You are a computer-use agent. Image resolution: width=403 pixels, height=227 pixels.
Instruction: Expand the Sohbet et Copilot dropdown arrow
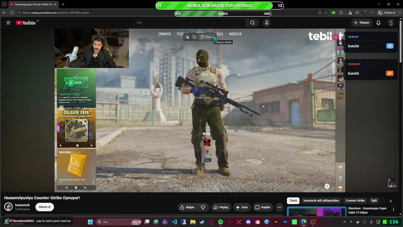pos(399,13)
